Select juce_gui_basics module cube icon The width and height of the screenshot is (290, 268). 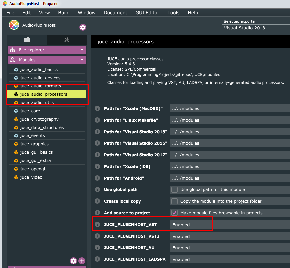pos(16,152)
